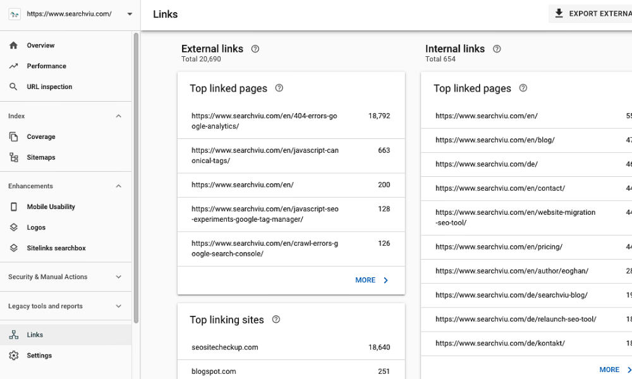Open the Coverage report
Viewport: 632px width, 379px height.
[66, 136]
